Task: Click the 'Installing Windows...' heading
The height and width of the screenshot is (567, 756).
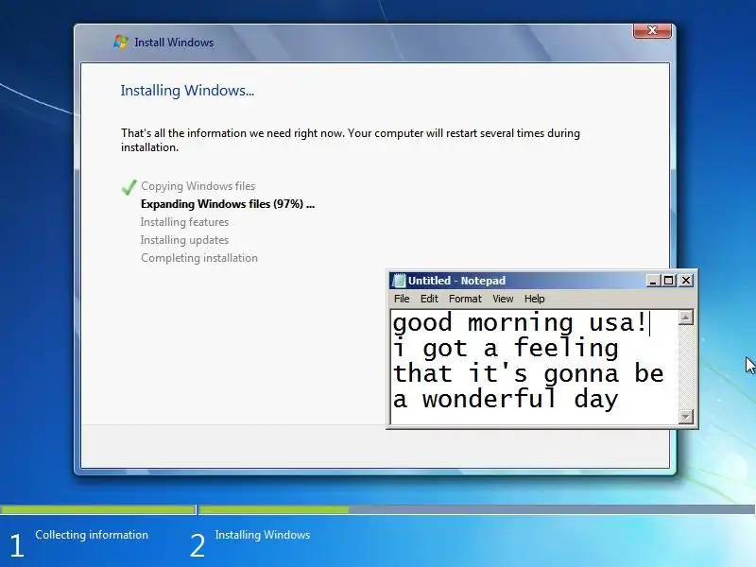Action: [x=187, y=91]
